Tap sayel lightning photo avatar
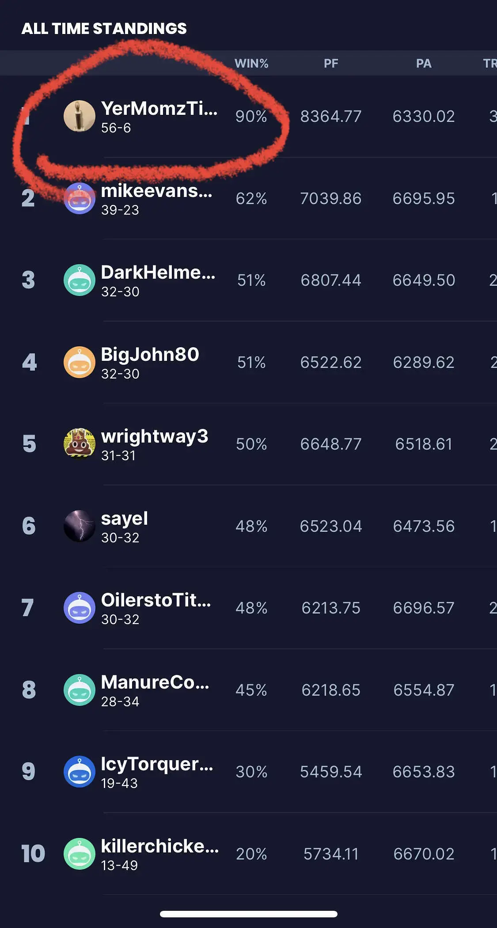 (x=80, y=526)
